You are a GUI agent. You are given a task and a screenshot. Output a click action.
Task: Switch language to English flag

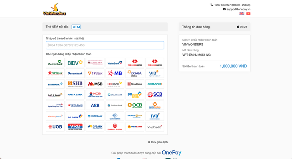coord(242,14)
